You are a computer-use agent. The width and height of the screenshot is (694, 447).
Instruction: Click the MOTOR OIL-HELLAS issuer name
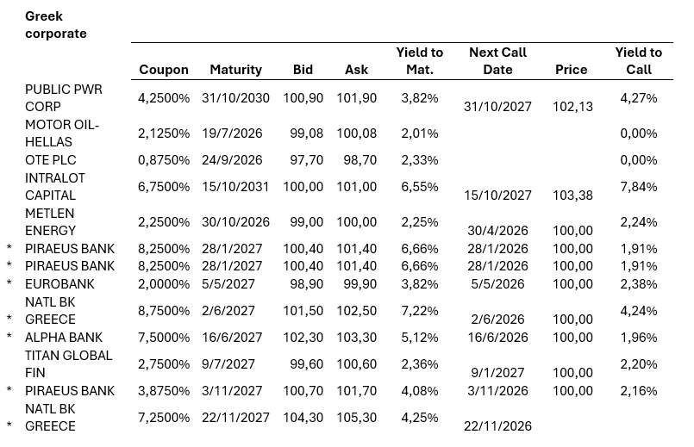(x=61, y=133)
